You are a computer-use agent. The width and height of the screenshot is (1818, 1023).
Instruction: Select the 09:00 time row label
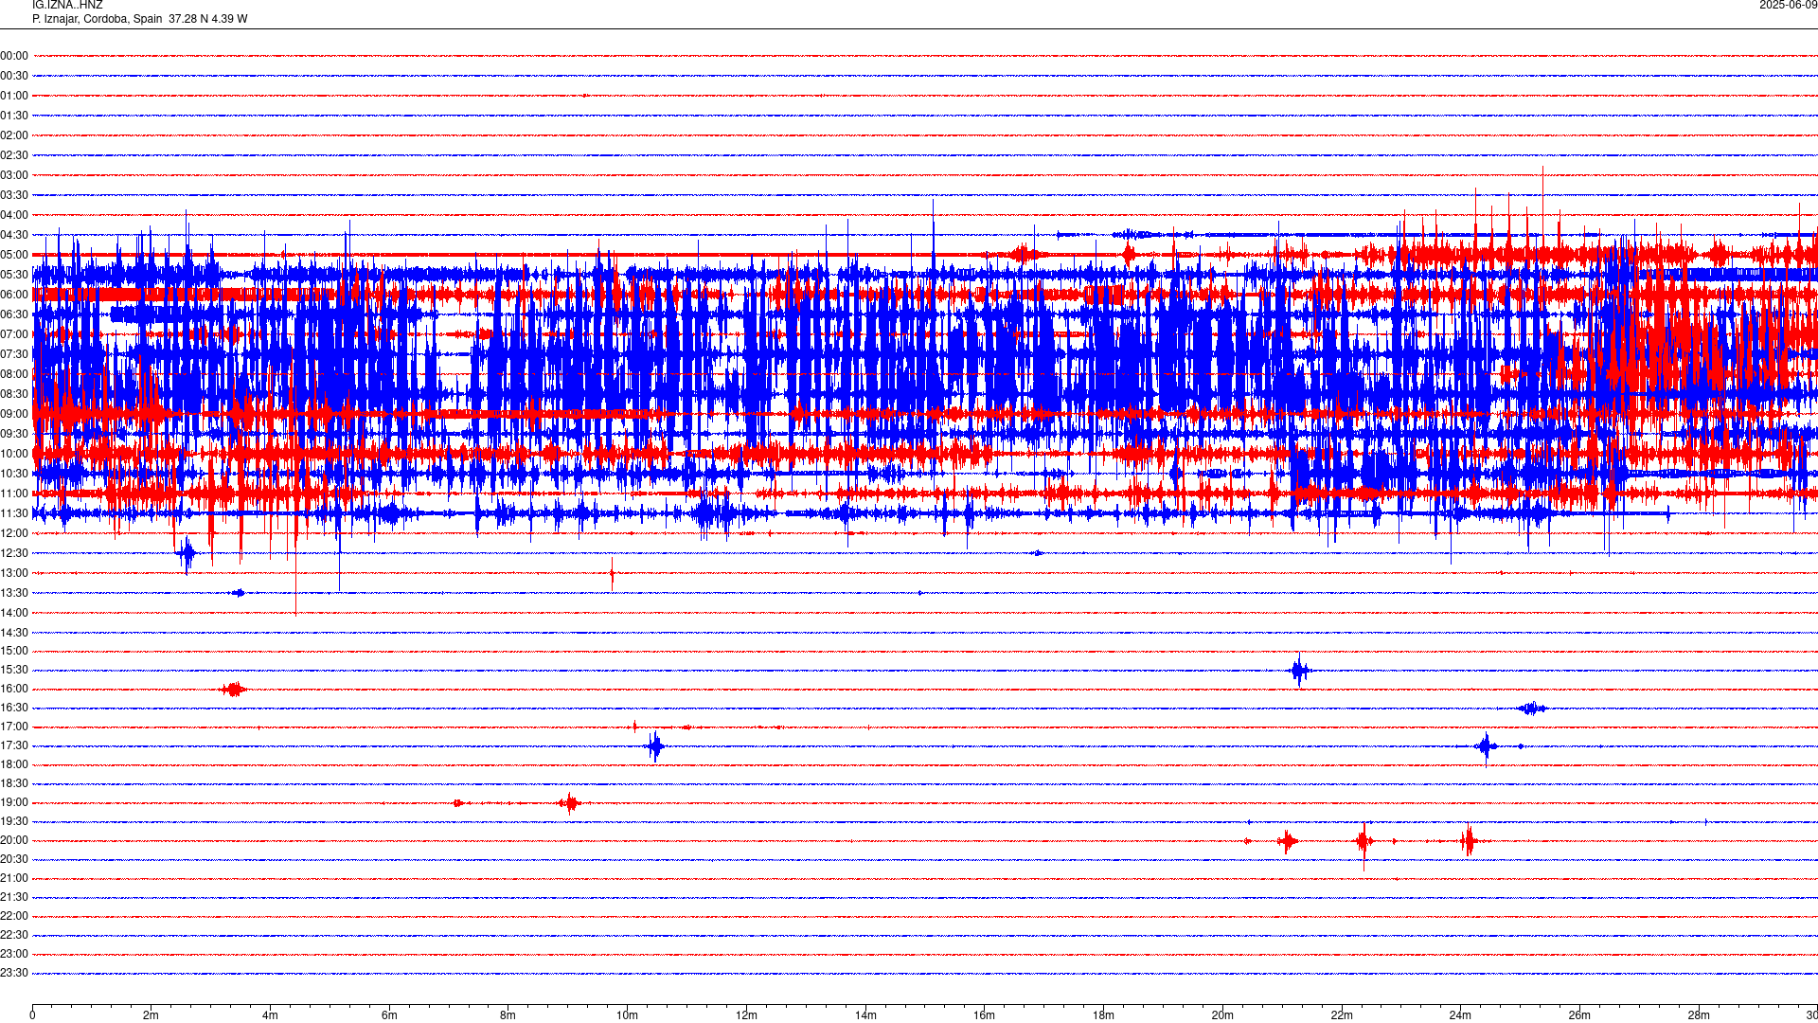(14, 414)
